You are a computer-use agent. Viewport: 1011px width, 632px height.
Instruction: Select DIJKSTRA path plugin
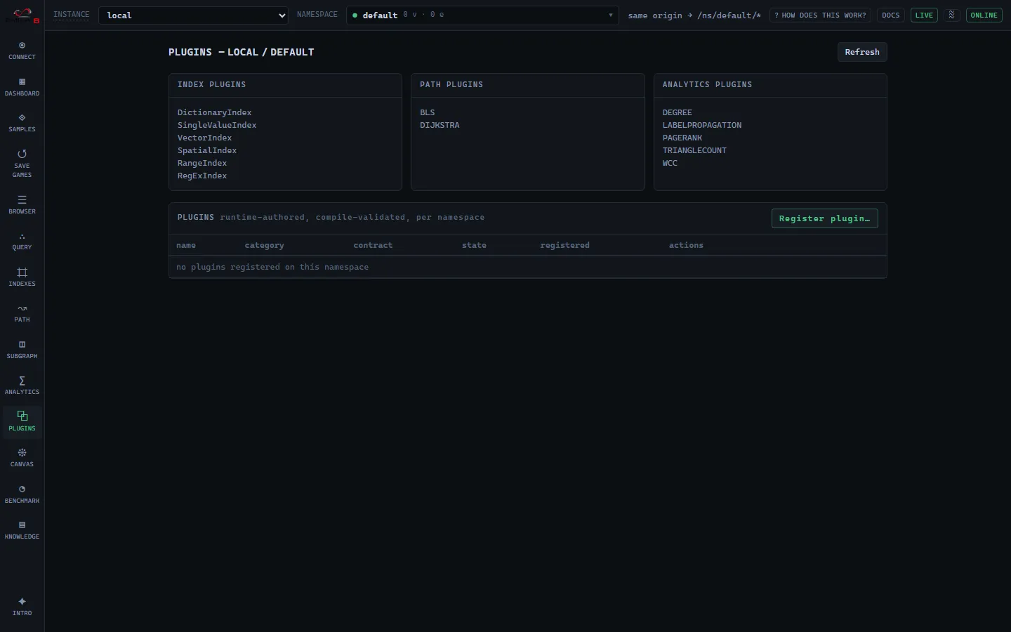tap(440, 125)
